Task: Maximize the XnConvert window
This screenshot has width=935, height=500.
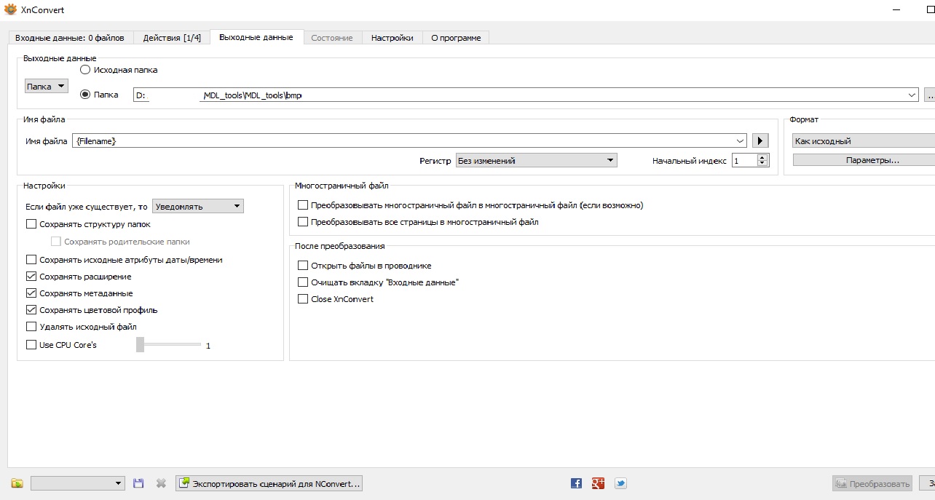Action: 930,9
